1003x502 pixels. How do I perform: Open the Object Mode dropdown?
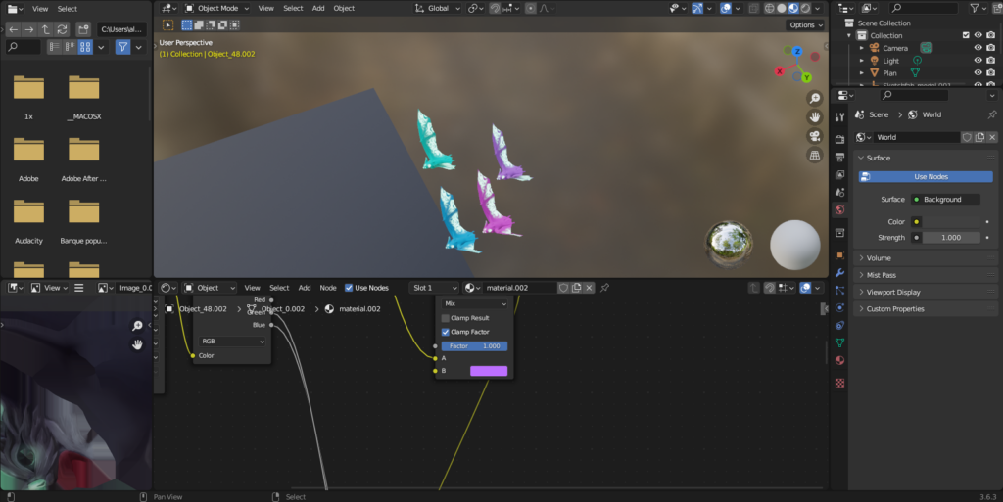(x=213, y=8)
